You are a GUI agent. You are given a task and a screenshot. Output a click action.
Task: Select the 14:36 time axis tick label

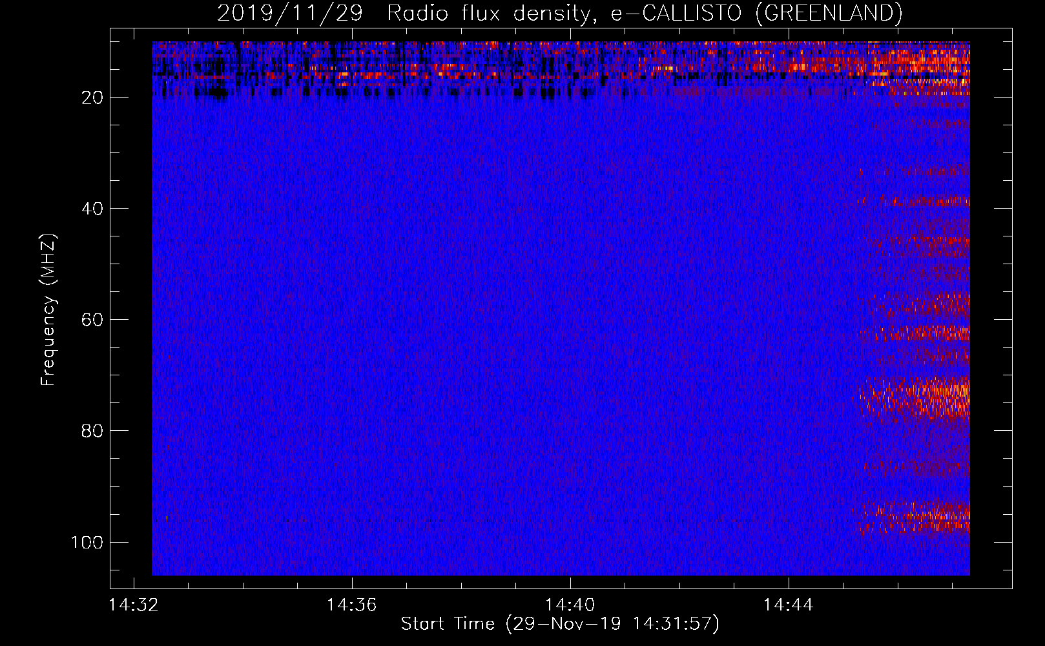pos(351,605)
